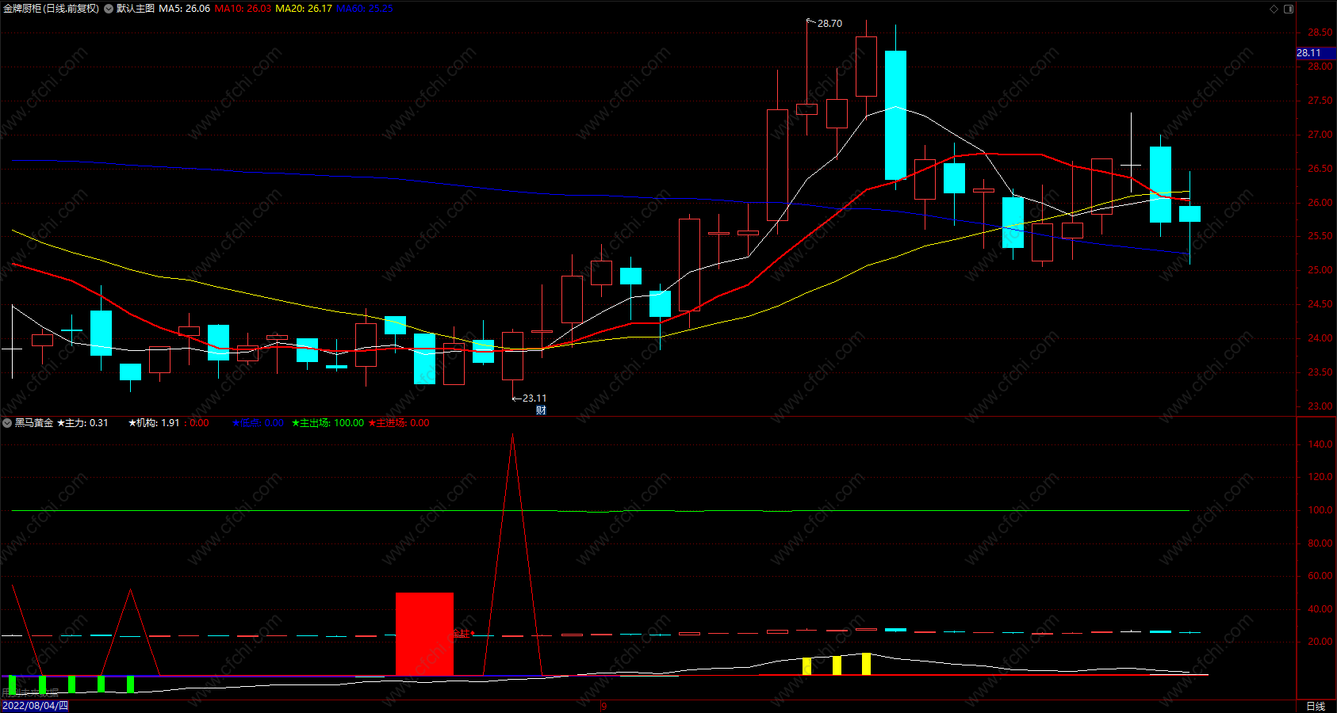Click the stock title 金牌厨柜(日线.前复权)

pyautogui.click(x=51, y=9)
